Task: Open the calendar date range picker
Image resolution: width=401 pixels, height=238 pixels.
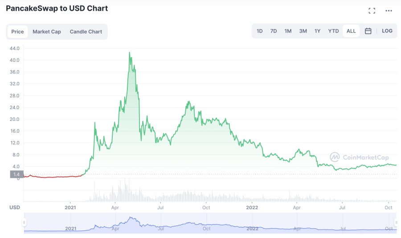Action: pyautogui.click(x=368, y=31)
